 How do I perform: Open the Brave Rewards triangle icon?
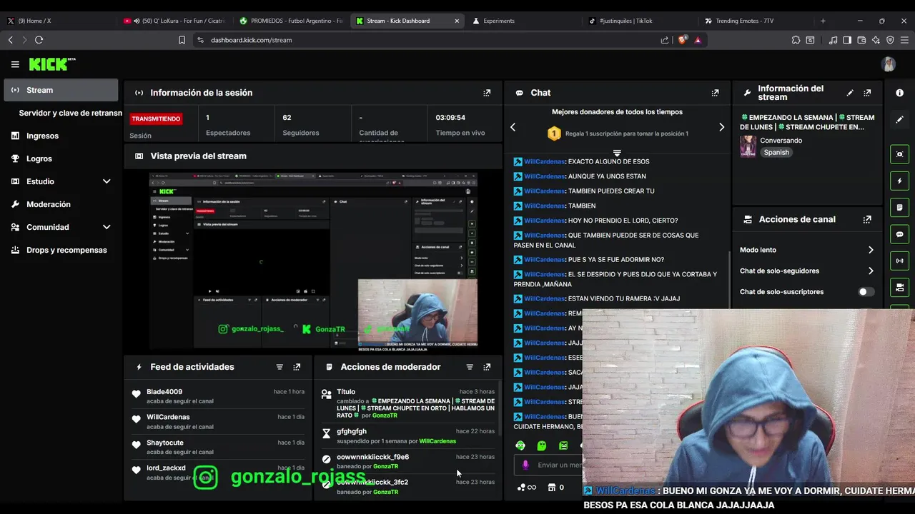pyautogui.click(x=698, y=40)
